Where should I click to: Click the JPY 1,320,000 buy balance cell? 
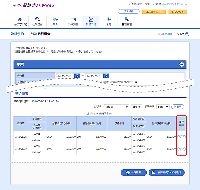coord(92,149)
